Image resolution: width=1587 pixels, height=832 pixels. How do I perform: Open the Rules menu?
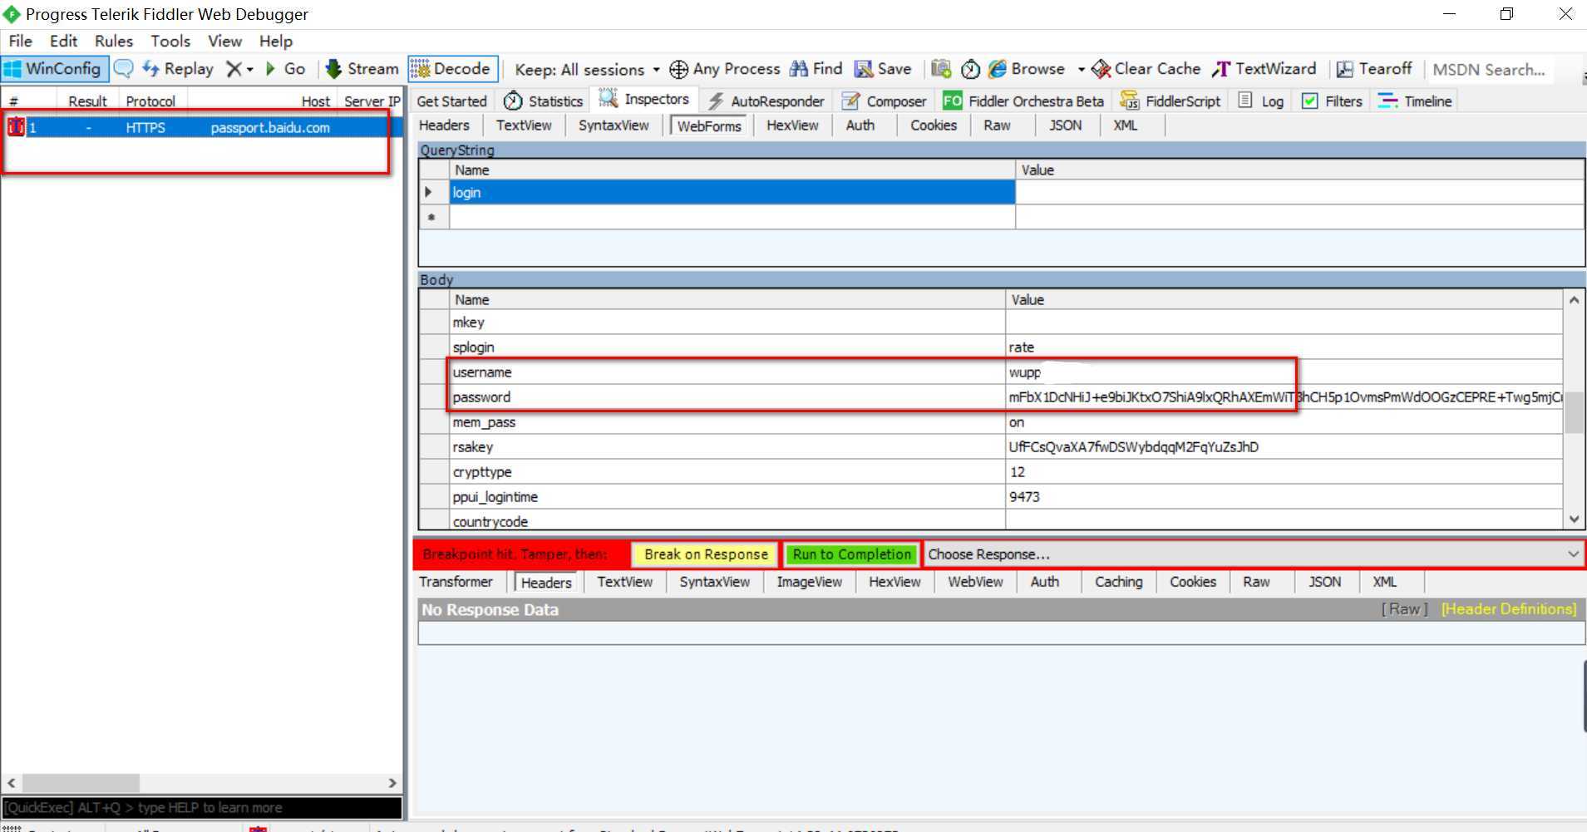113,41
